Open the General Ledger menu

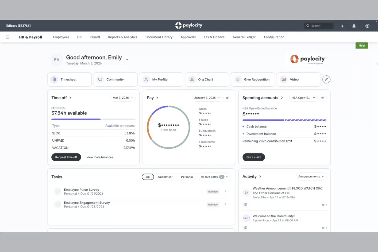pos(244,37)
